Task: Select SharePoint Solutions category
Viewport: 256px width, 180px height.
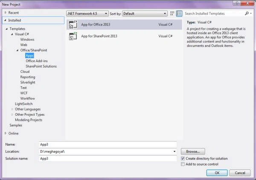Action: tap(41, 66)
